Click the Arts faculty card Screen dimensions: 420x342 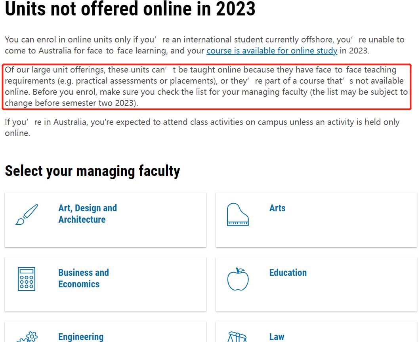tap(316, 220)
